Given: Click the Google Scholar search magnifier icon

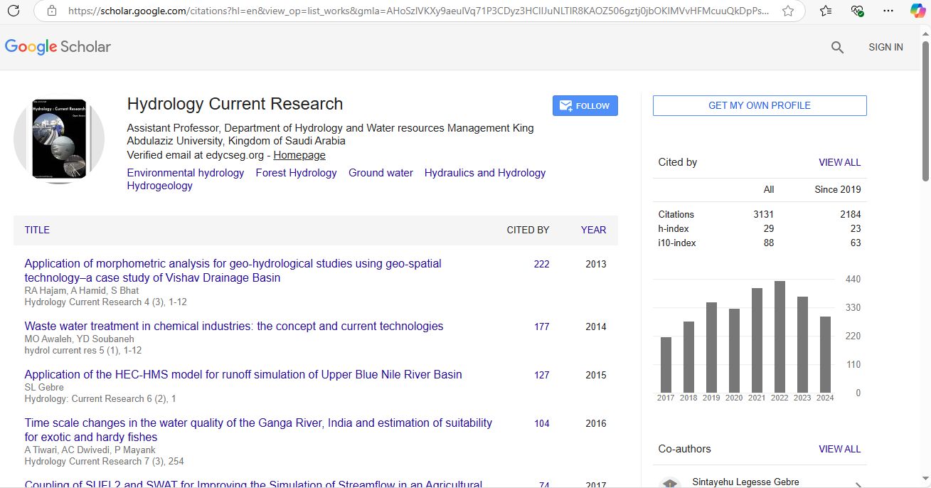Looking at the screenshot, I should [x=837, y=48].
